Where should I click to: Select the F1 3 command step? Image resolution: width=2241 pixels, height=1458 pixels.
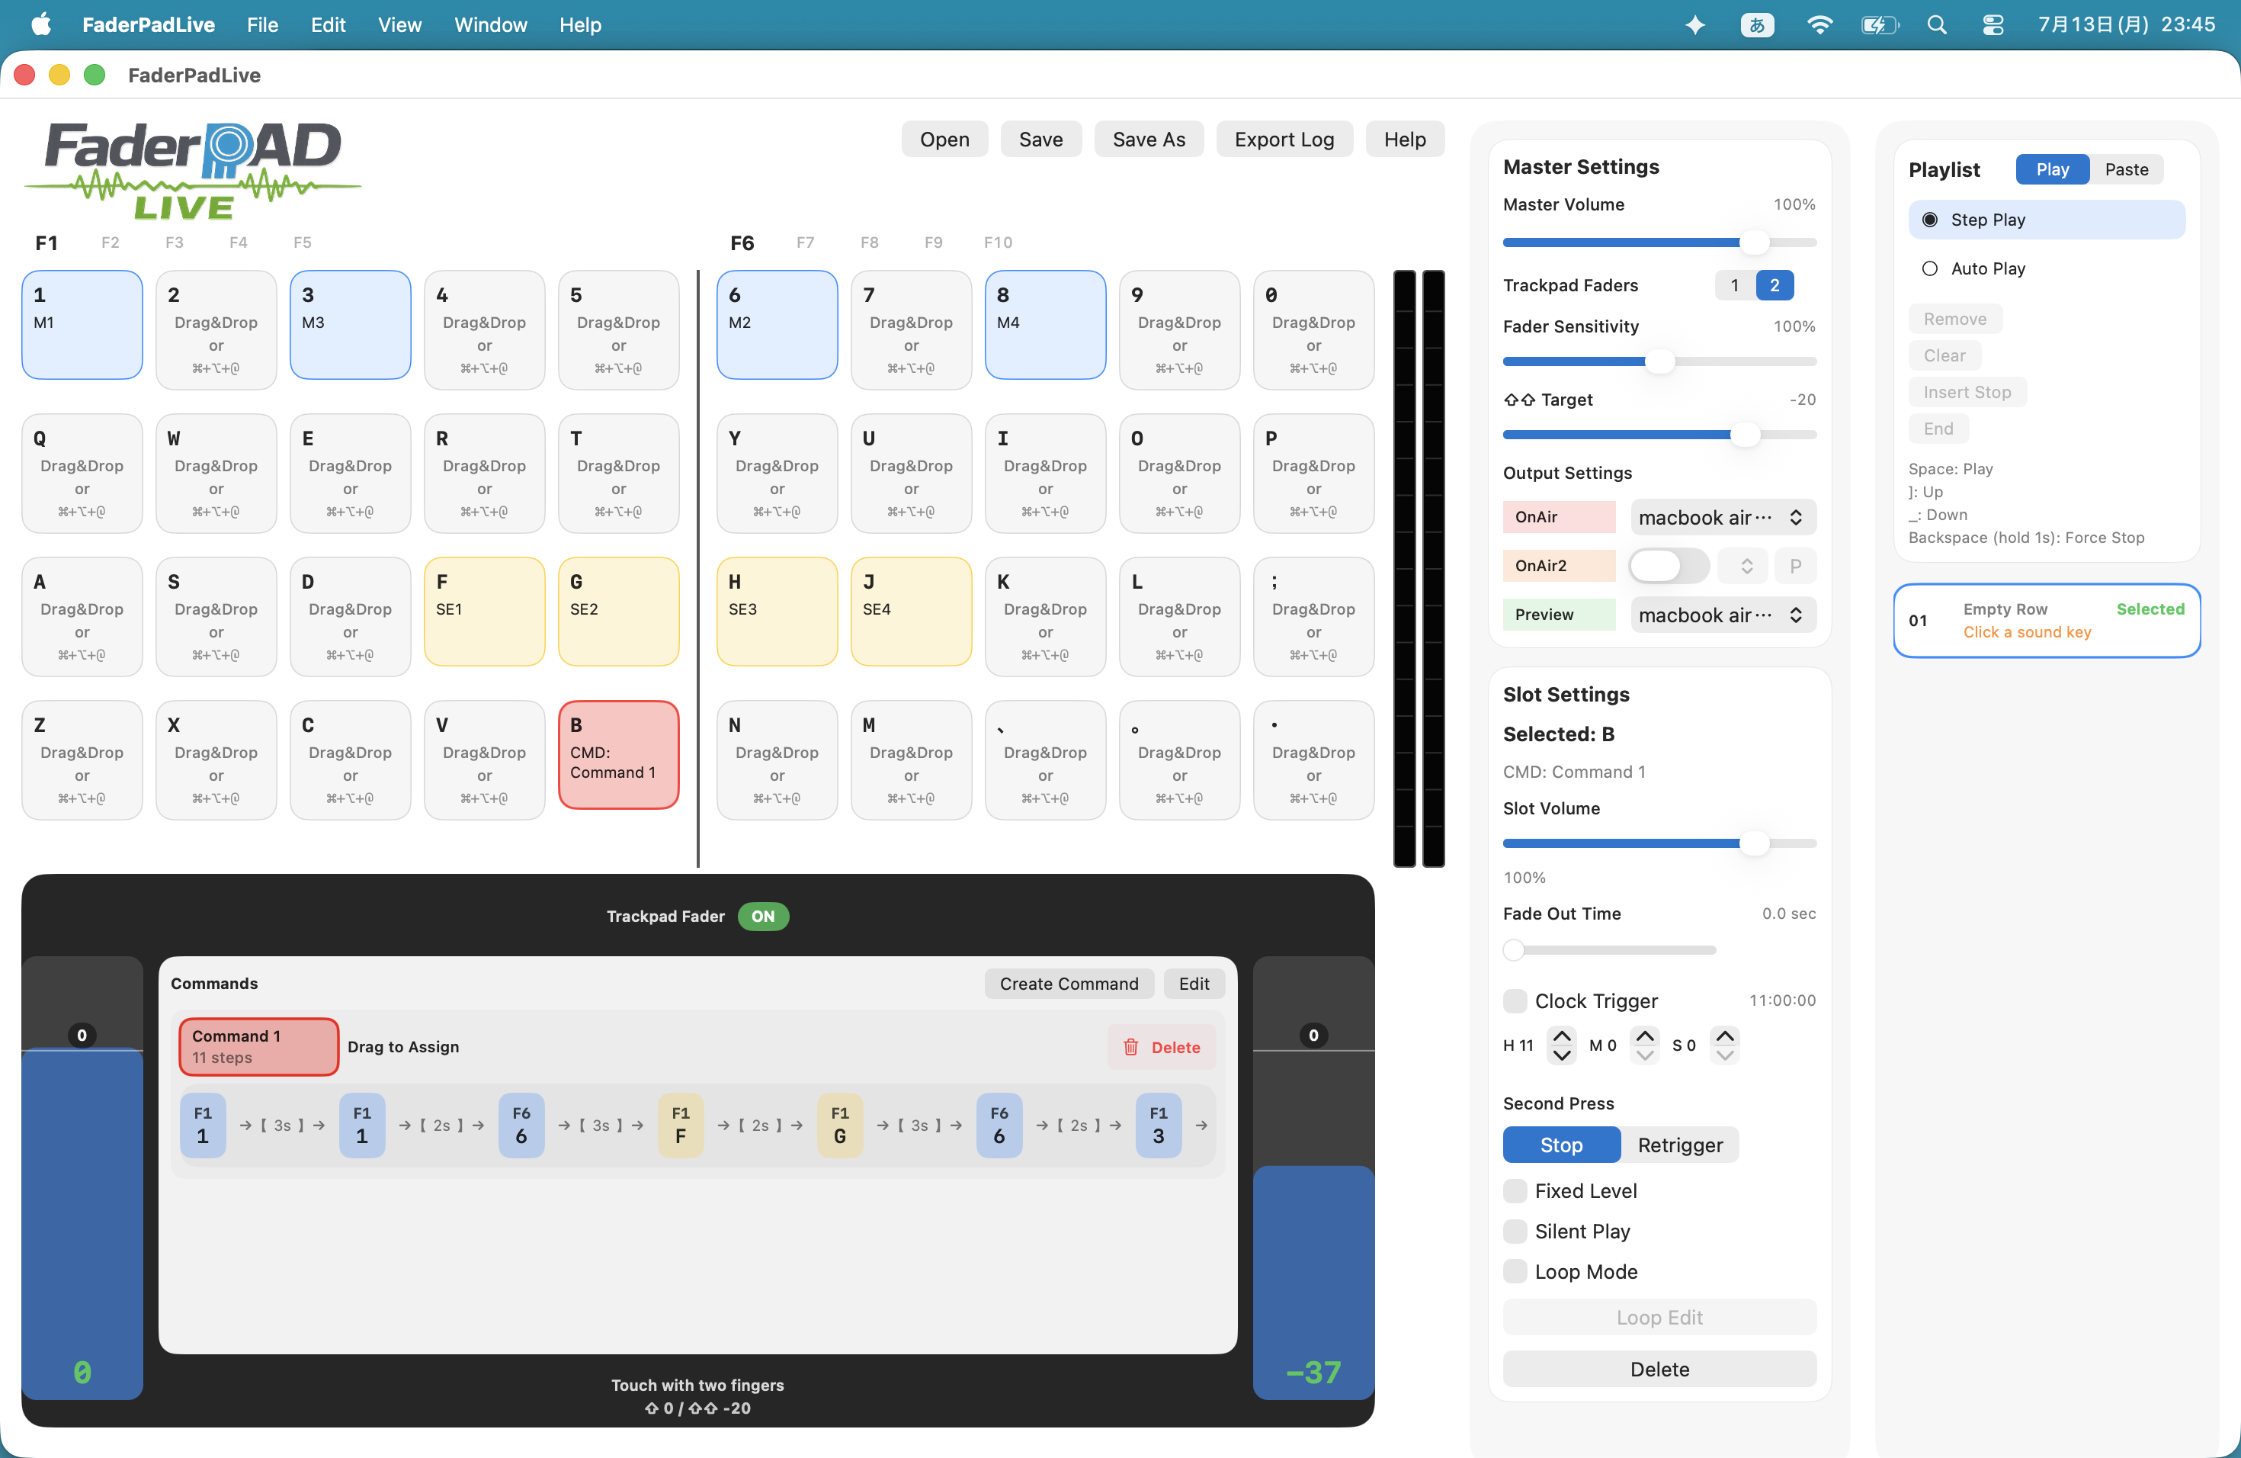click(x=1158, y=1125)
